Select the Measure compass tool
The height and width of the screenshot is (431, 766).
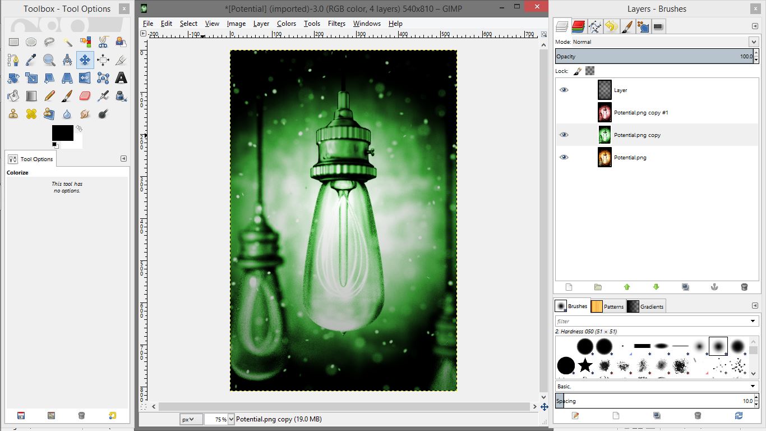tap(67, 59)
